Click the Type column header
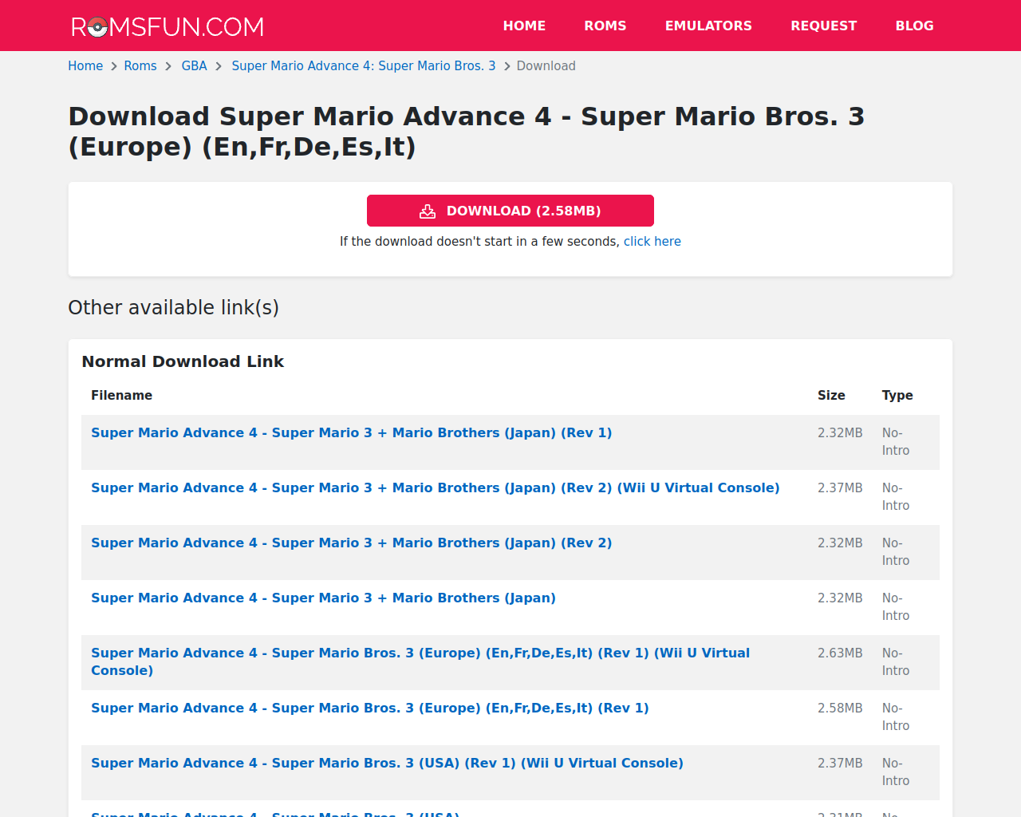Image resolution: width=1021 pixels, height=817 pixels. pyautogui.click(x=897, y=396)
